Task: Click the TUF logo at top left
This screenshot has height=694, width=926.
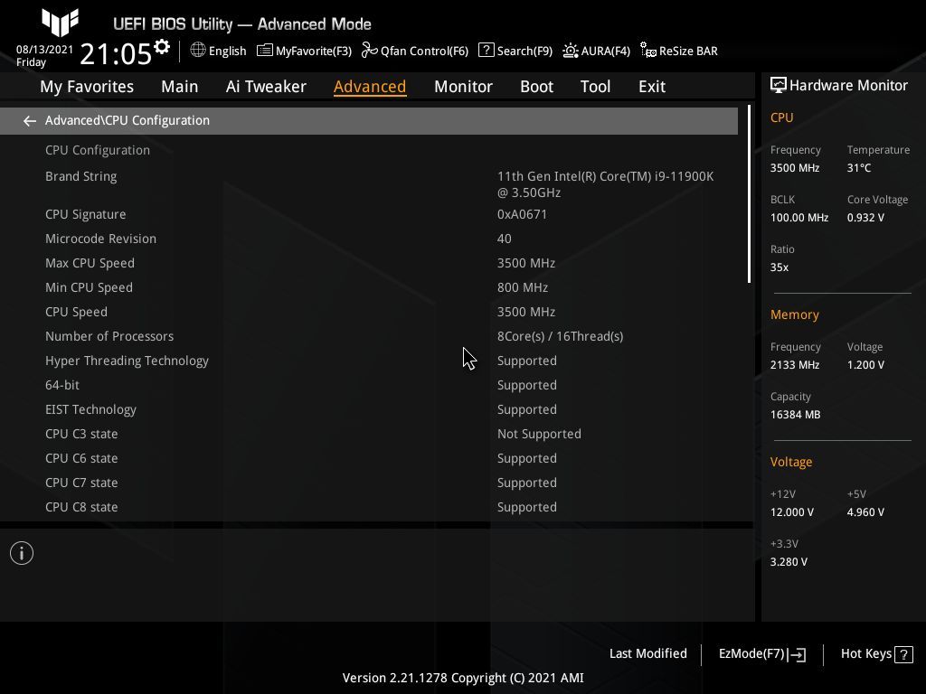Action: pyautogui.click(x=60, y=23)
